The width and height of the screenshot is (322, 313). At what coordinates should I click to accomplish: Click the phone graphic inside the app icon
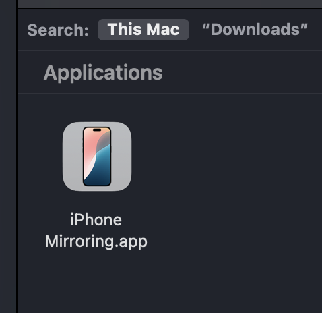pyautogui.click(x=97, y=156)
